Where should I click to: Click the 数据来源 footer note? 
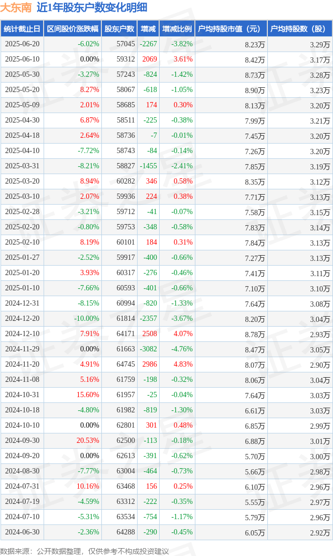pyautogui.click(x=85, y=551)
